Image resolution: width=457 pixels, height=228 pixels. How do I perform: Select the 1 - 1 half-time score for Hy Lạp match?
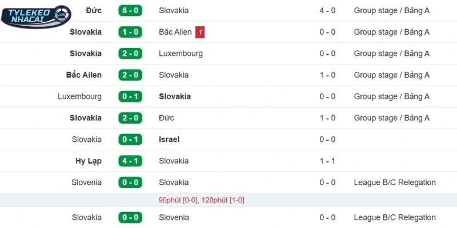(x=327, y=161)
